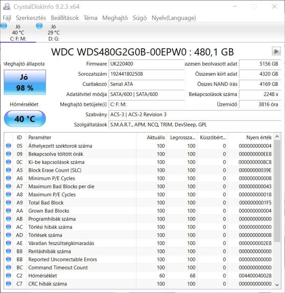Click the Nyers érték column header
Screen dimensions: 285x293
click(x=251, y=137)
